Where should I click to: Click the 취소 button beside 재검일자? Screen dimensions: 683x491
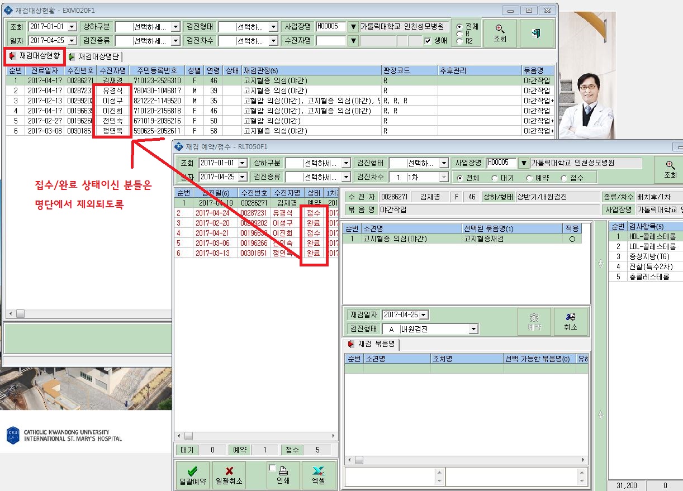point(571,322)
